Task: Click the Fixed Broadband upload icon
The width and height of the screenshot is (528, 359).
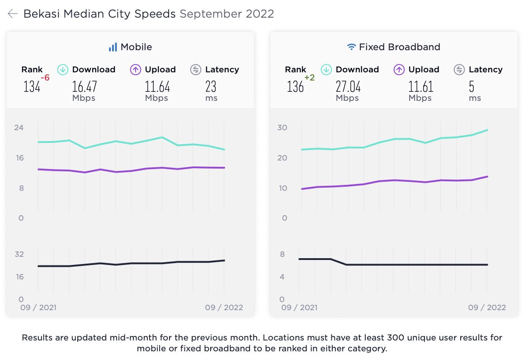Action: click(x=399, y=70)
